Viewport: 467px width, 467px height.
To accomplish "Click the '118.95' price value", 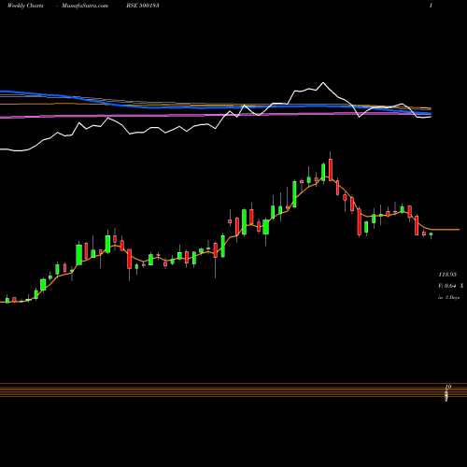I will pos(447,275).
